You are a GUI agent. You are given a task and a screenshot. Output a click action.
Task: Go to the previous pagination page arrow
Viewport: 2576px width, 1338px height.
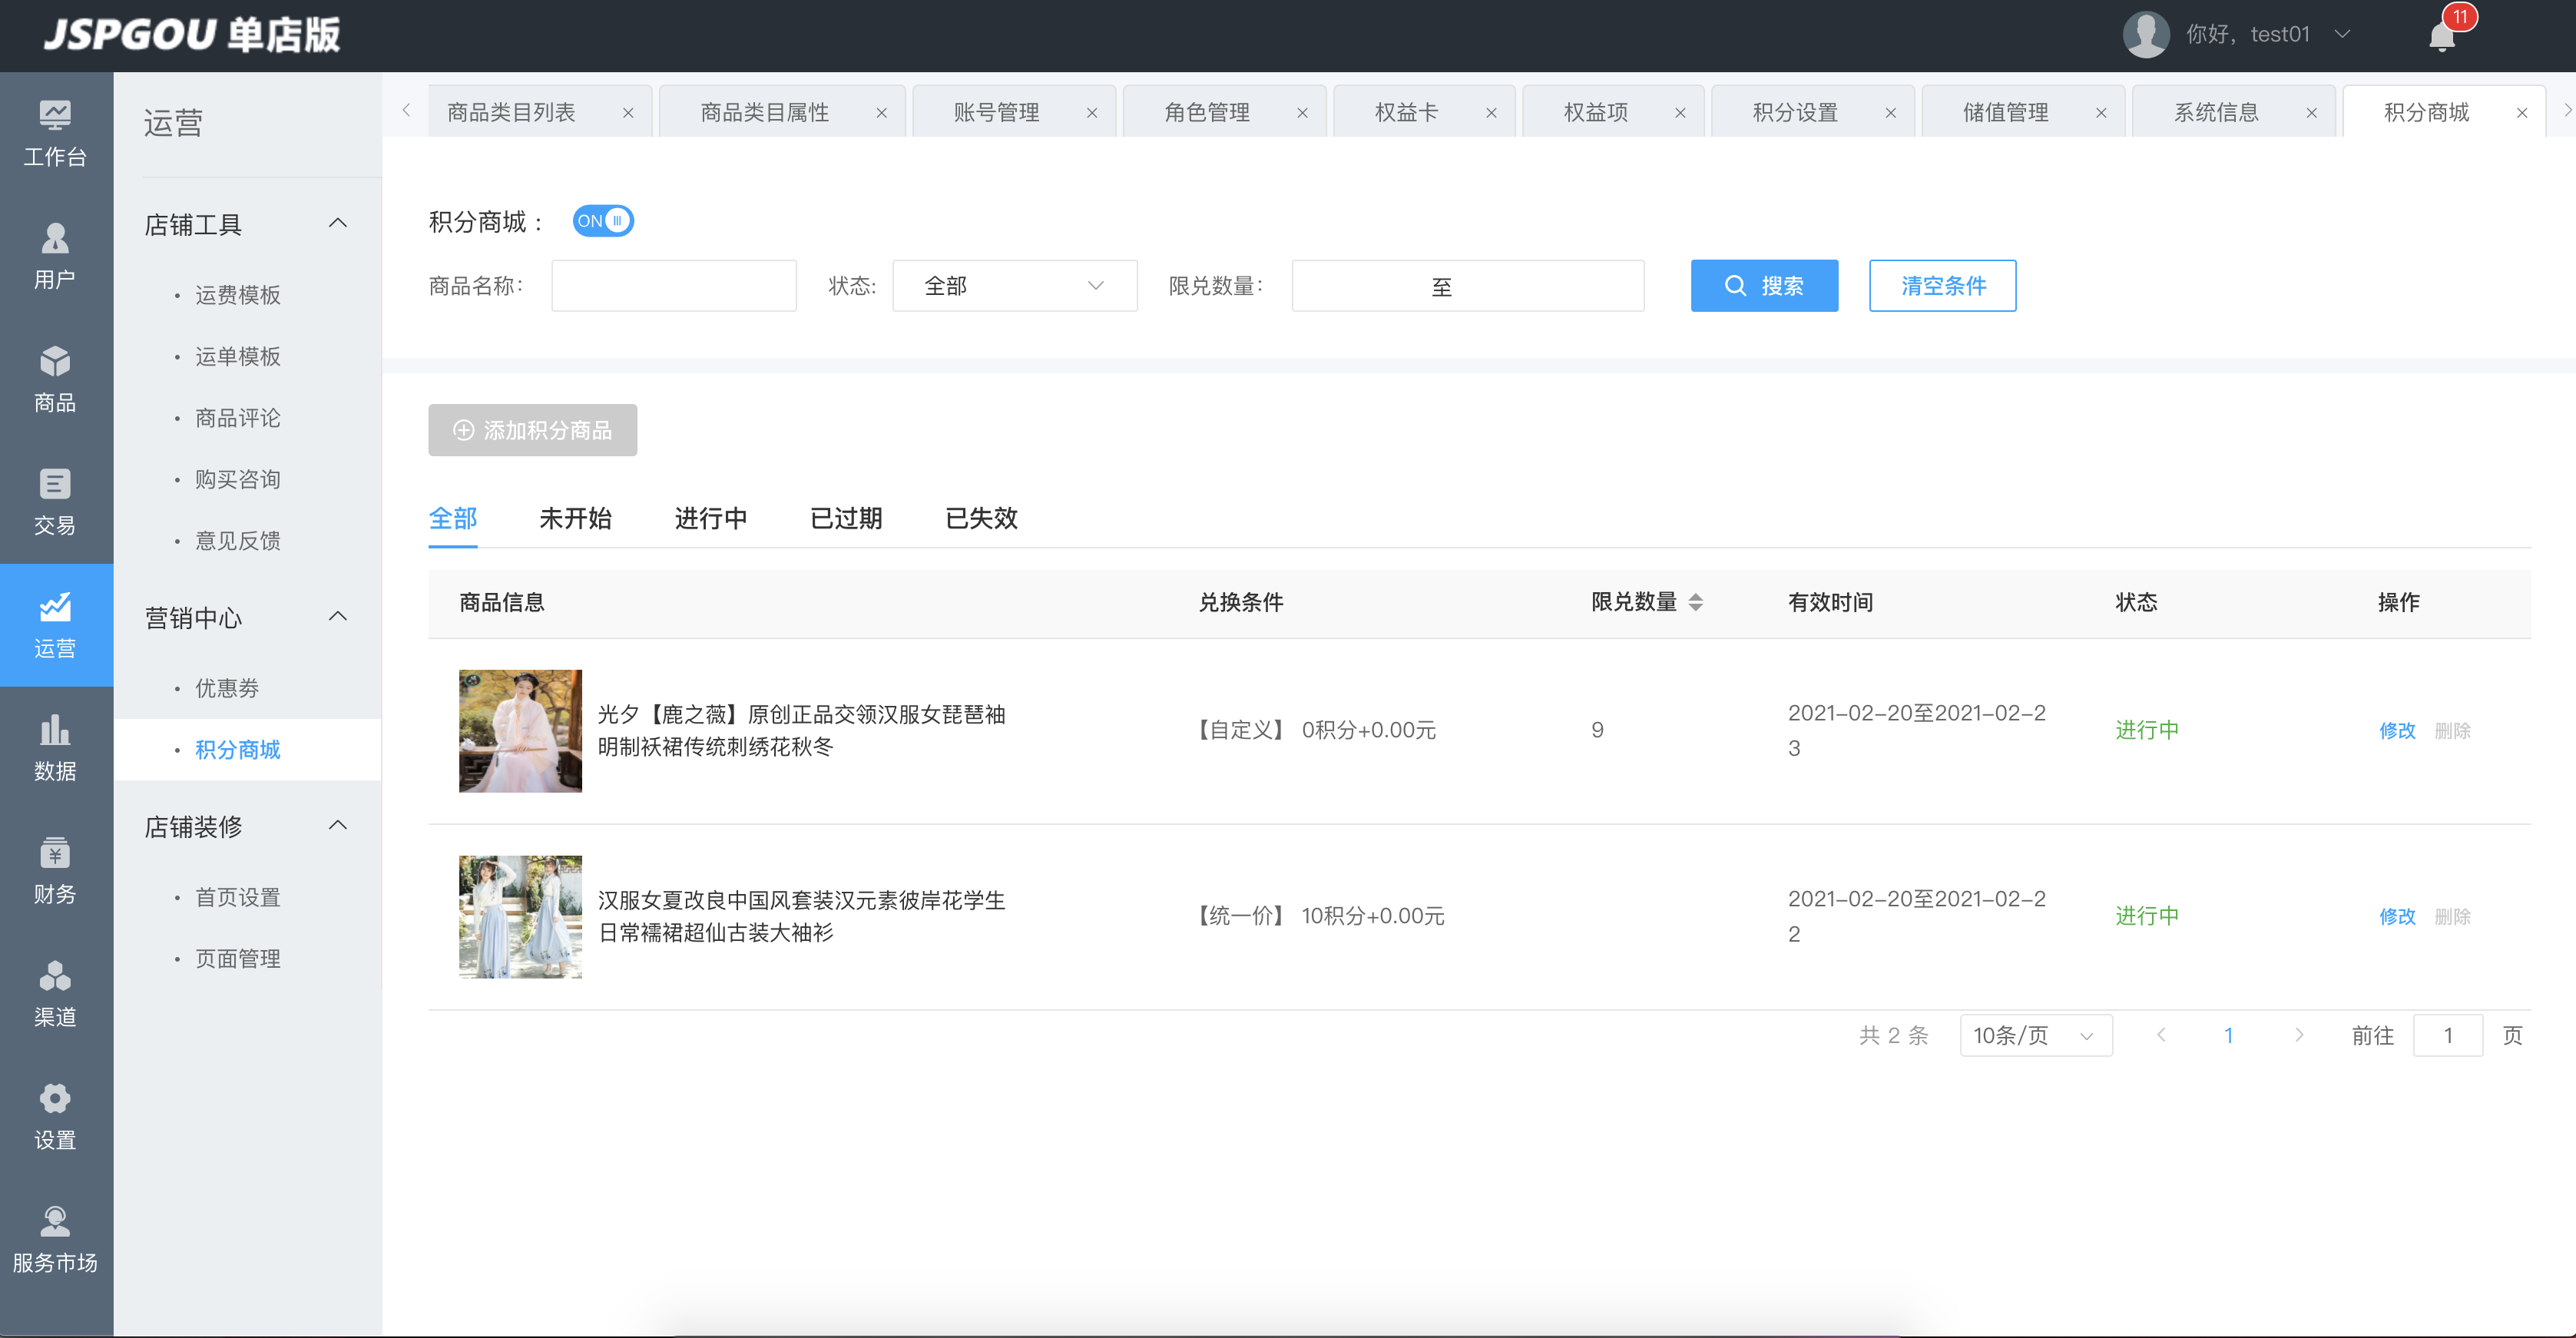(x=2161, y=1035)
